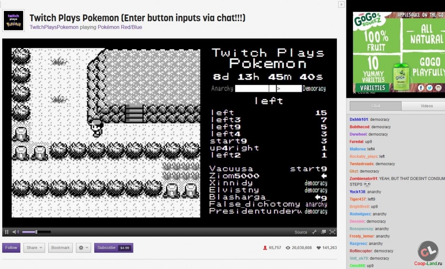Click chat username Roflincopter
This screenshot has height=269, width=445.
pos(361,251)
